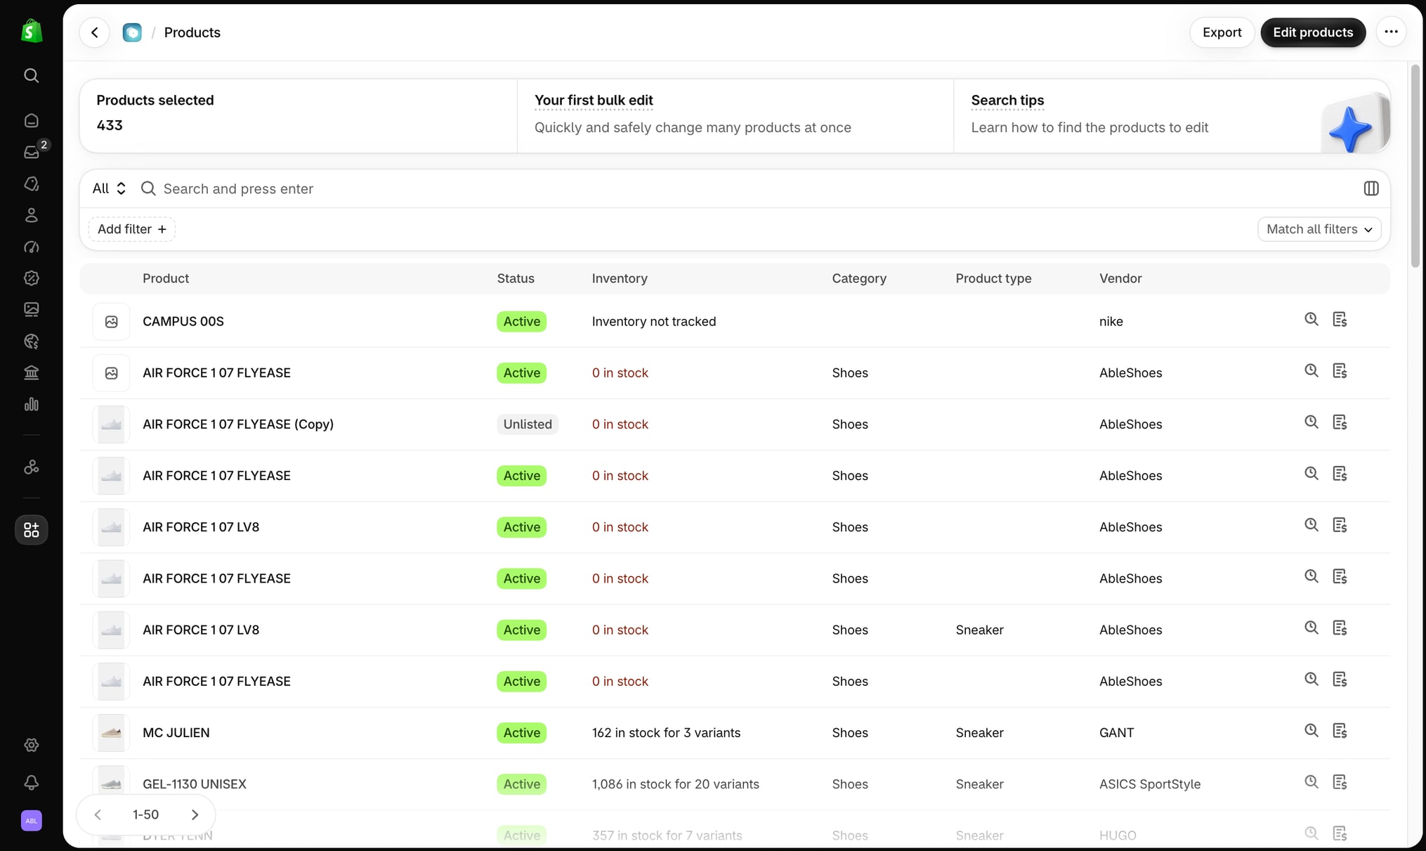
Task: Open the Home icon in sidebar
Action: pyautogui.click(x=32, y=121)
